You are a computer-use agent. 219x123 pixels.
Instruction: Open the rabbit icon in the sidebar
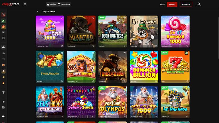tap(3, 71)
